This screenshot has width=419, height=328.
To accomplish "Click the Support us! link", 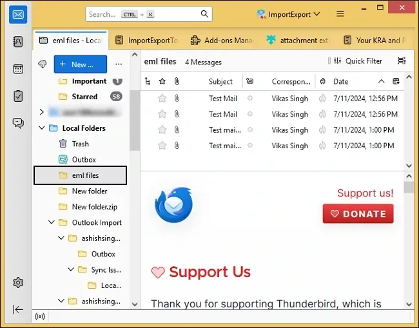I will point(365,193).
